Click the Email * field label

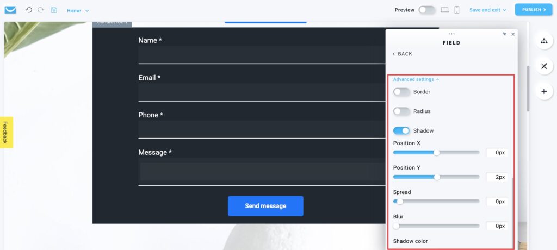(x=149, y=77)
